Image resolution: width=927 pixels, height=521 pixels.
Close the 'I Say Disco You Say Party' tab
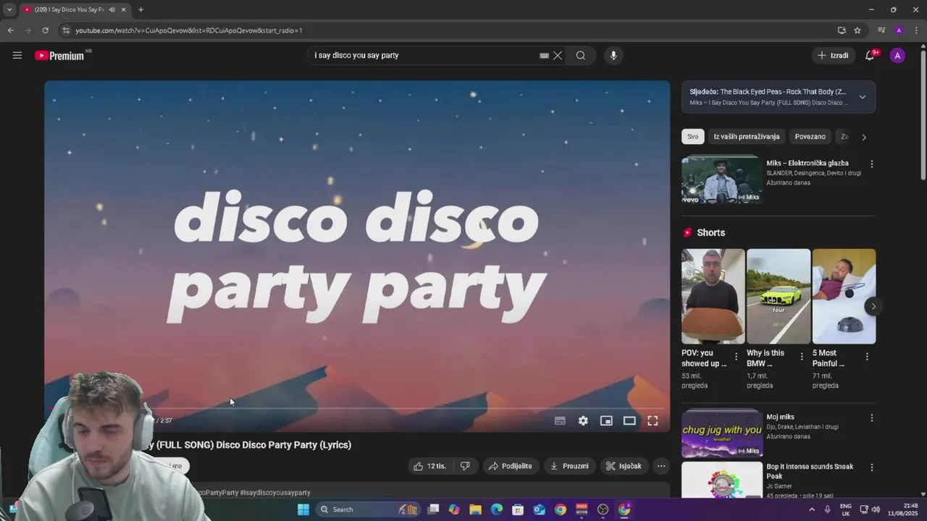coord(123,9)
